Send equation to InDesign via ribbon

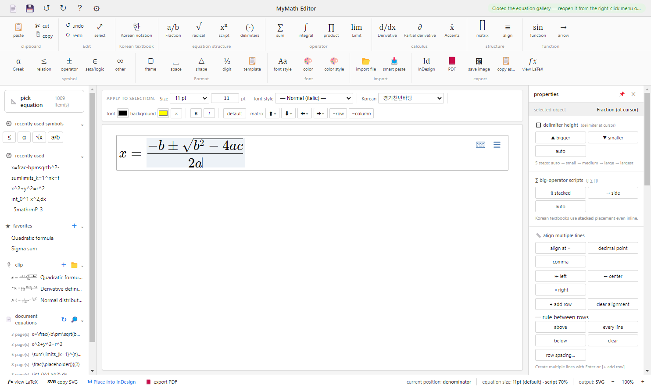pos(426,64)
